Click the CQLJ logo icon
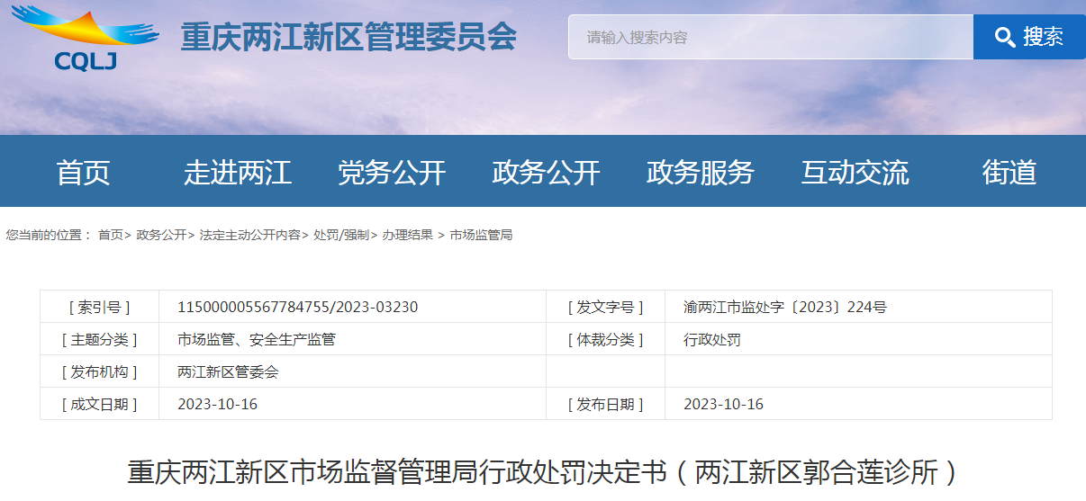This screenshot has width=1086, height=501. coord(86,38)
